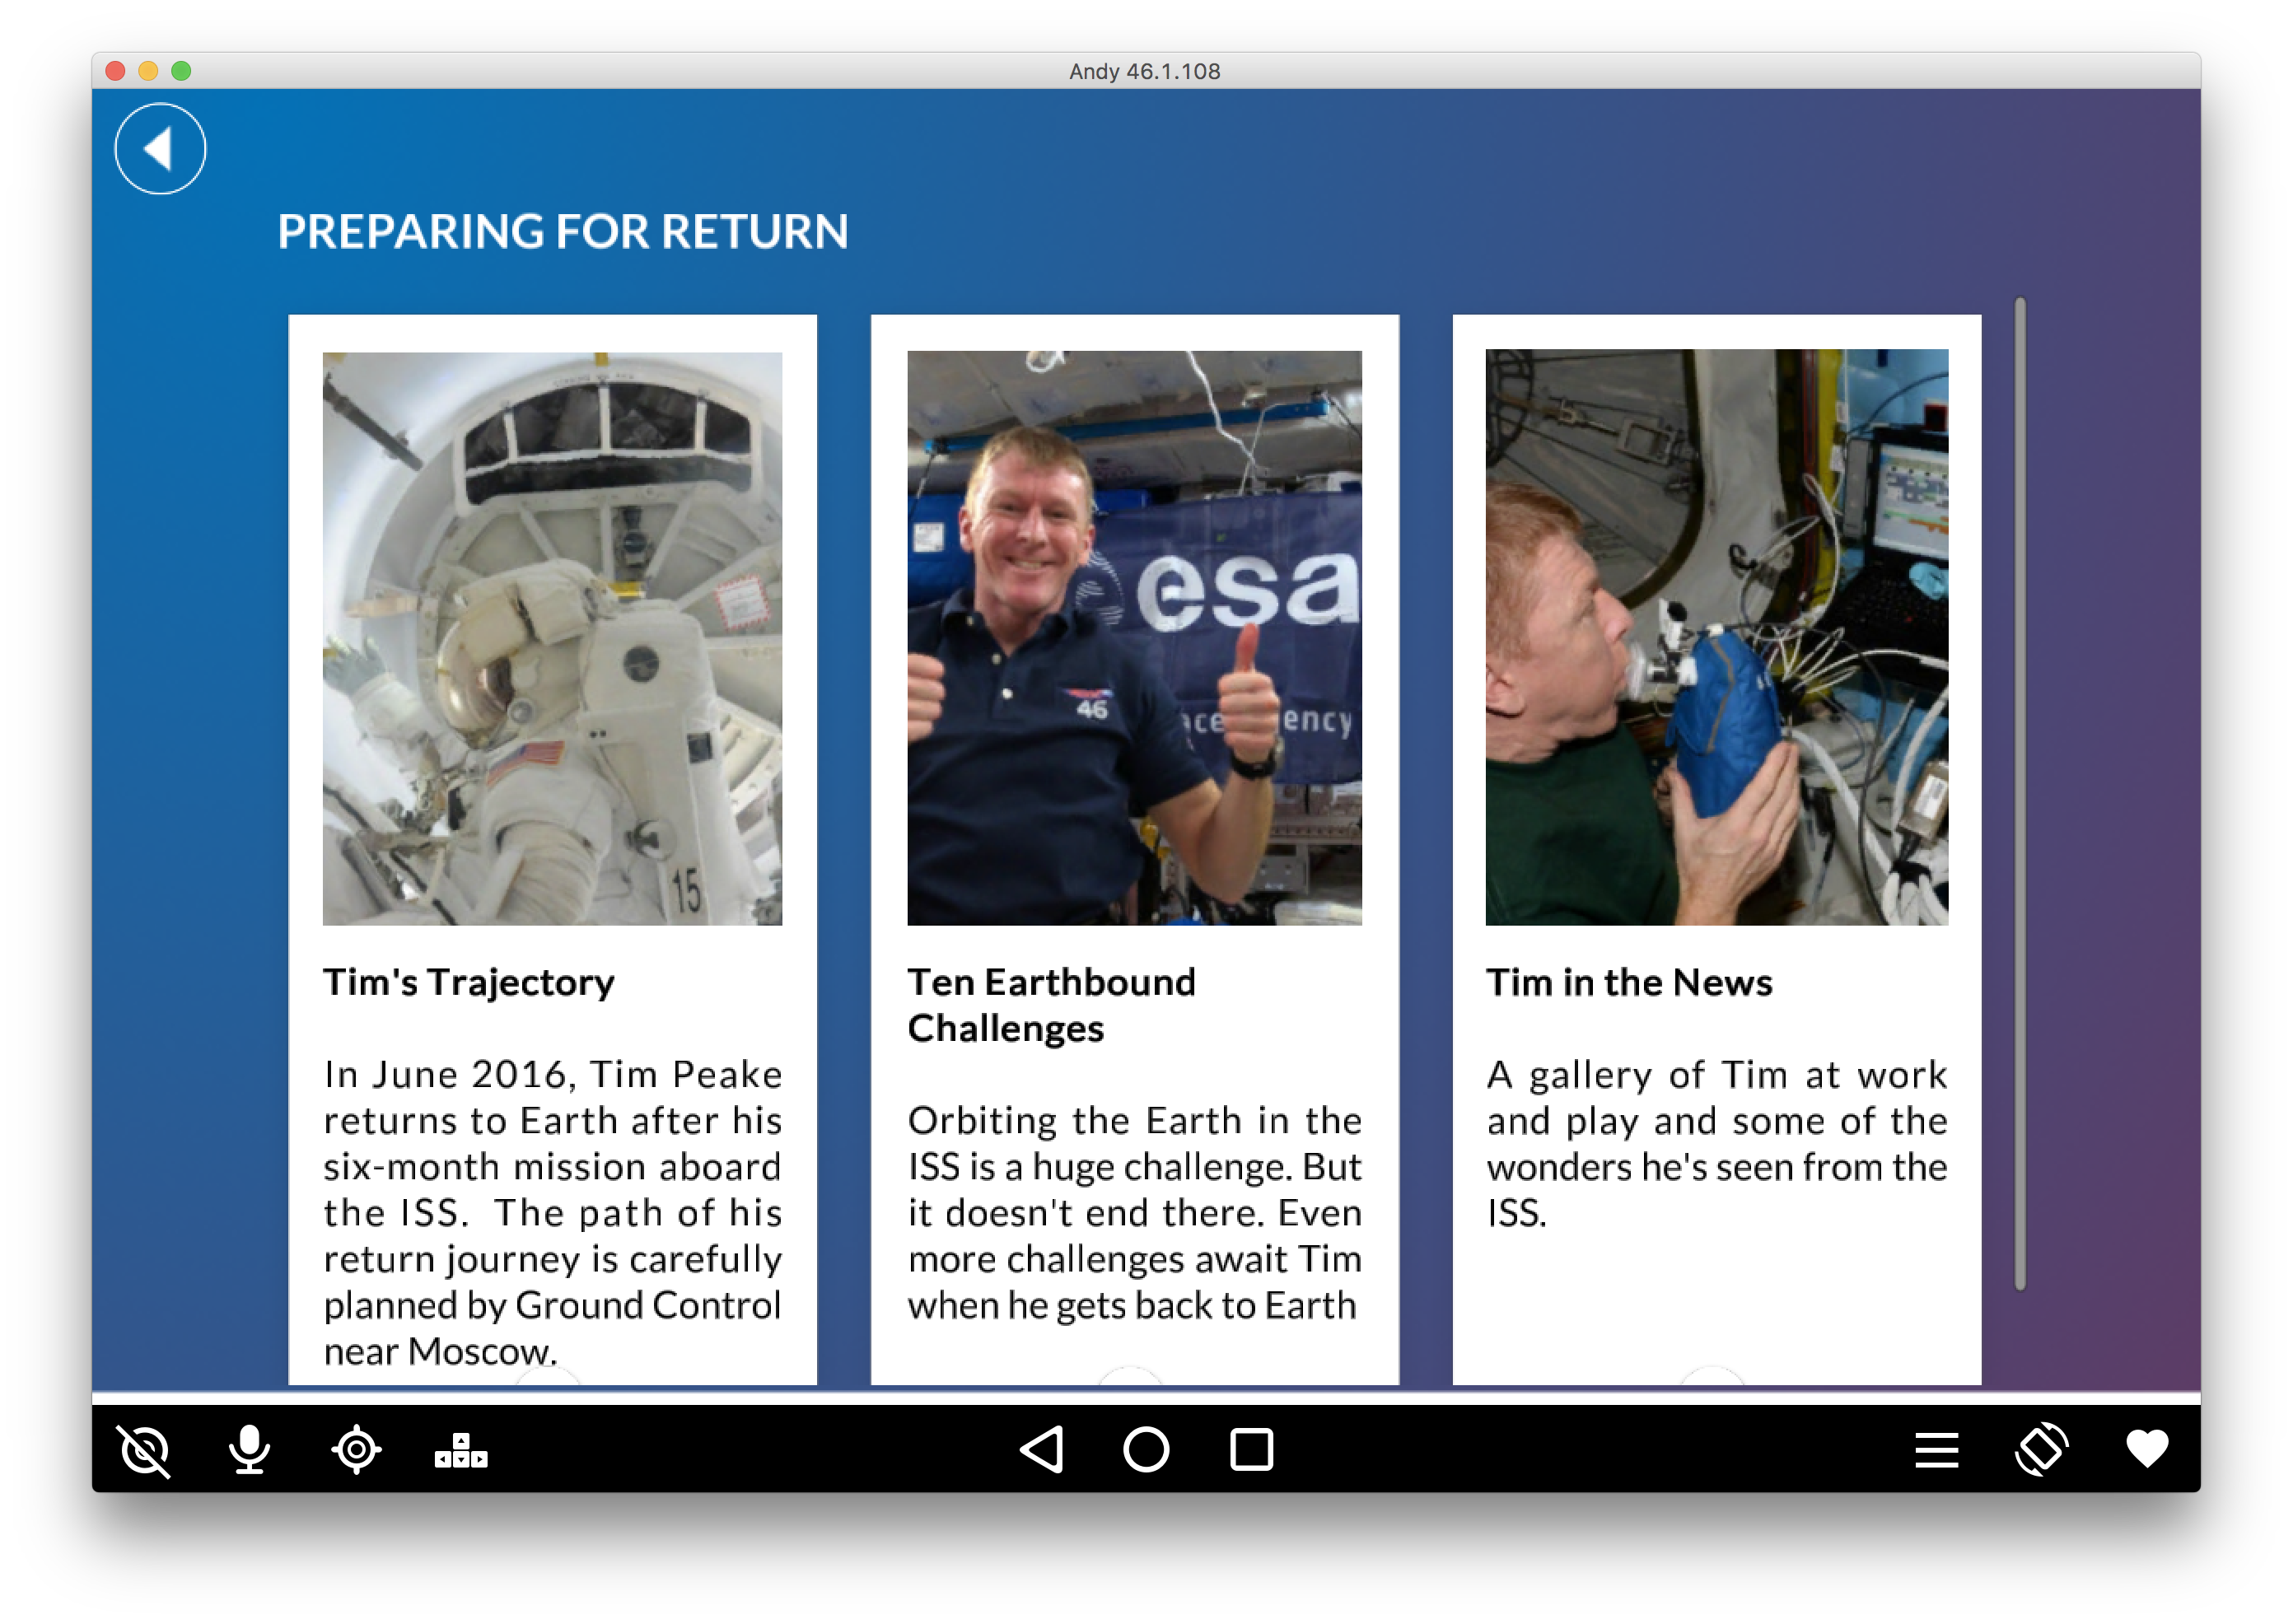The height and width of the screenshot is (1624, 2293).
Task: Open the Tim in the News heading
Action: click(1629, 983)
